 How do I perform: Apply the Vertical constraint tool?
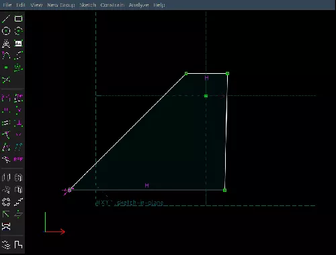[18, 110]
